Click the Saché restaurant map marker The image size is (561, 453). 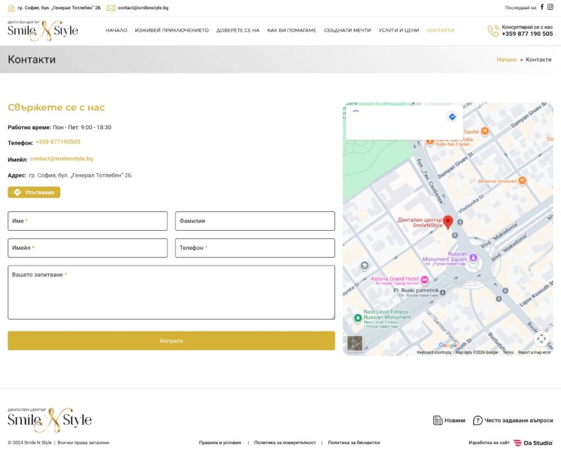pos(485,131)
